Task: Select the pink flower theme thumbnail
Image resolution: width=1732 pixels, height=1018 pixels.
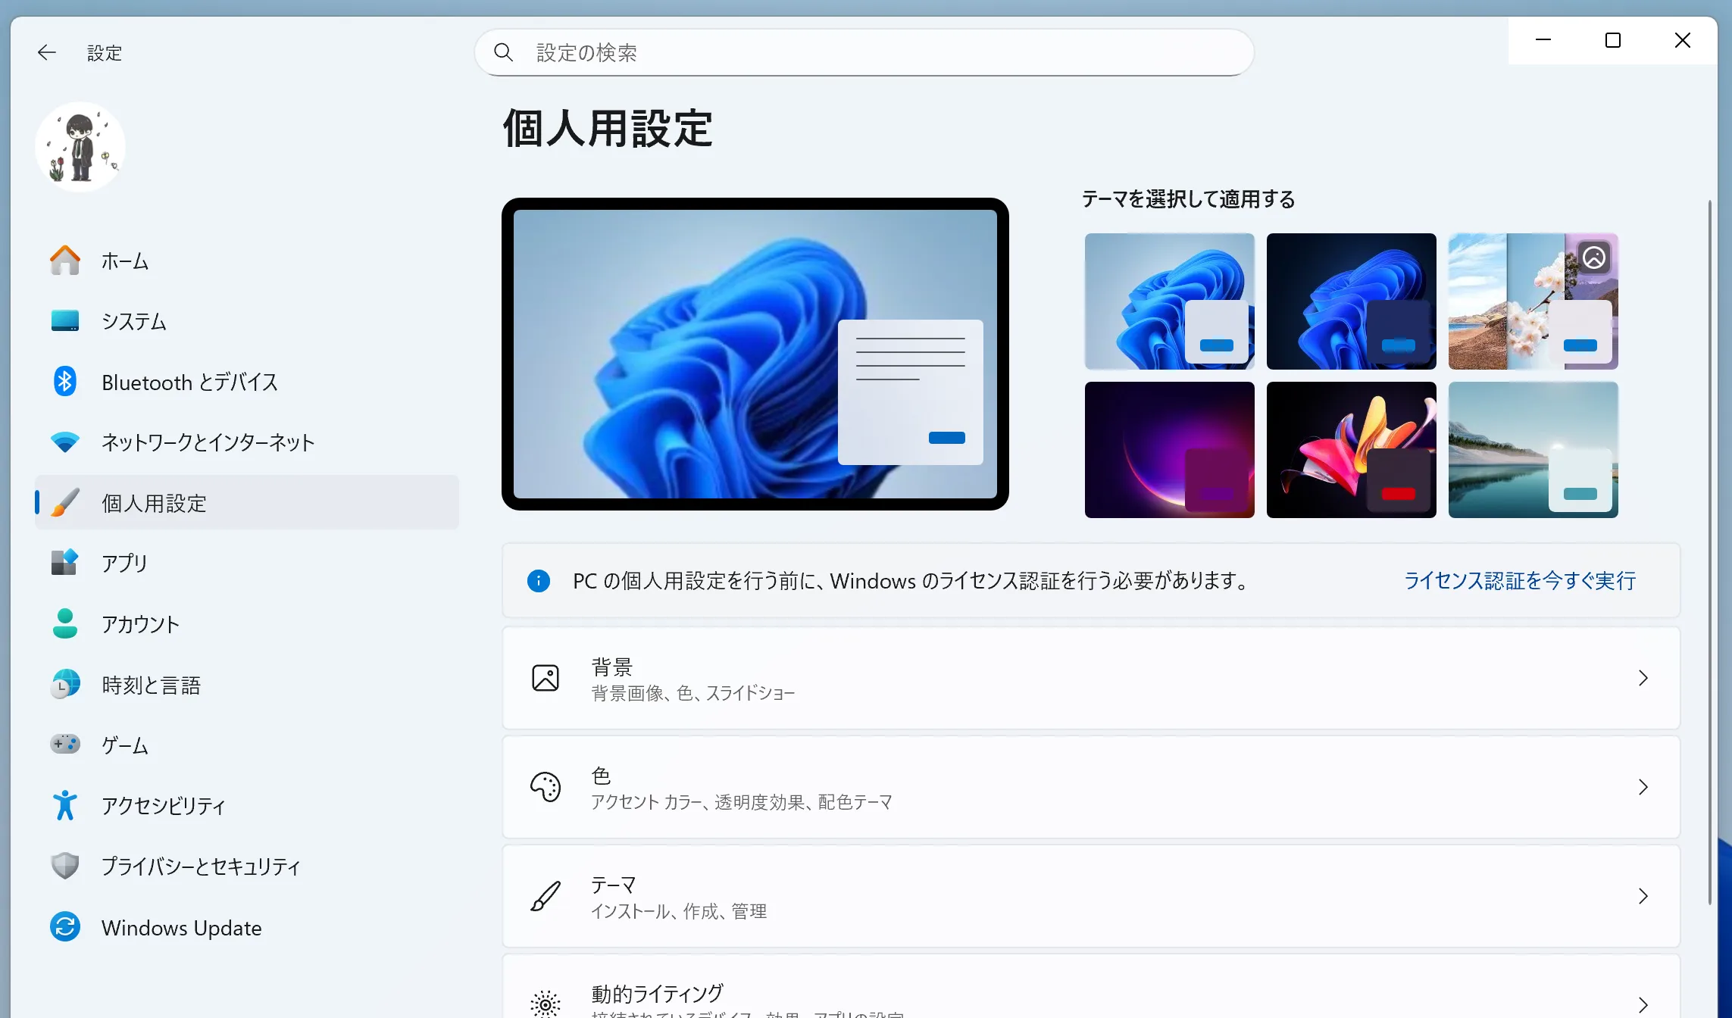Action: pyautogui.click(x=1351, y=450)
